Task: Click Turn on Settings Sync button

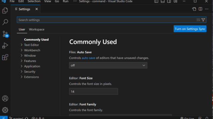Action: [x=190, y=29]
